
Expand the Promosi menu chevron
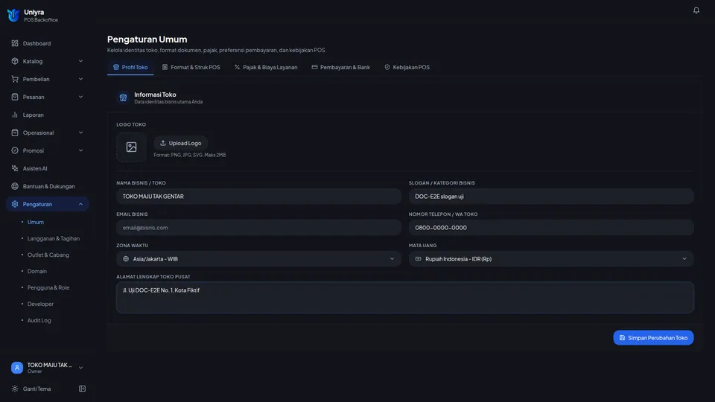coord(80,150)
